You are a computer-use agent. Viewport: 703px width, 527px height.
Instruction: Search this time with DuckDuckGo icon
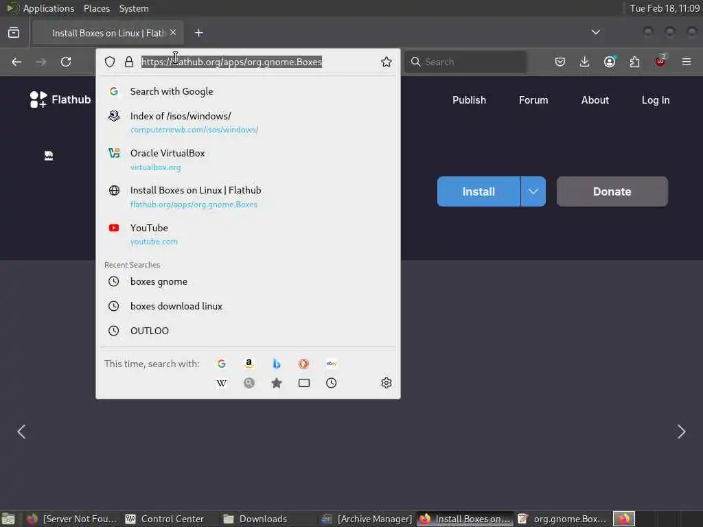[304, 364]
